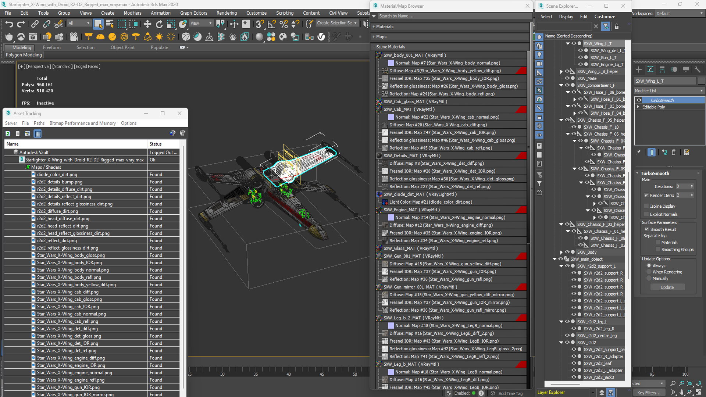
Task: Click the V-Ray sun light icon
Action: coord(159,37)
